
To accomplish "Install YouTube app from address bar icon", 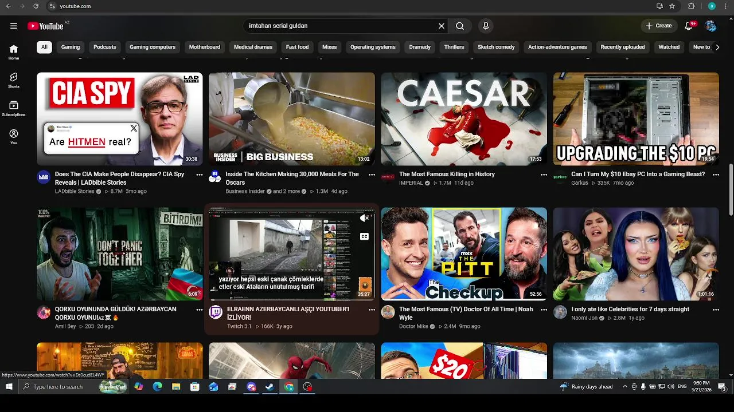I will click(x=659, y=6).
